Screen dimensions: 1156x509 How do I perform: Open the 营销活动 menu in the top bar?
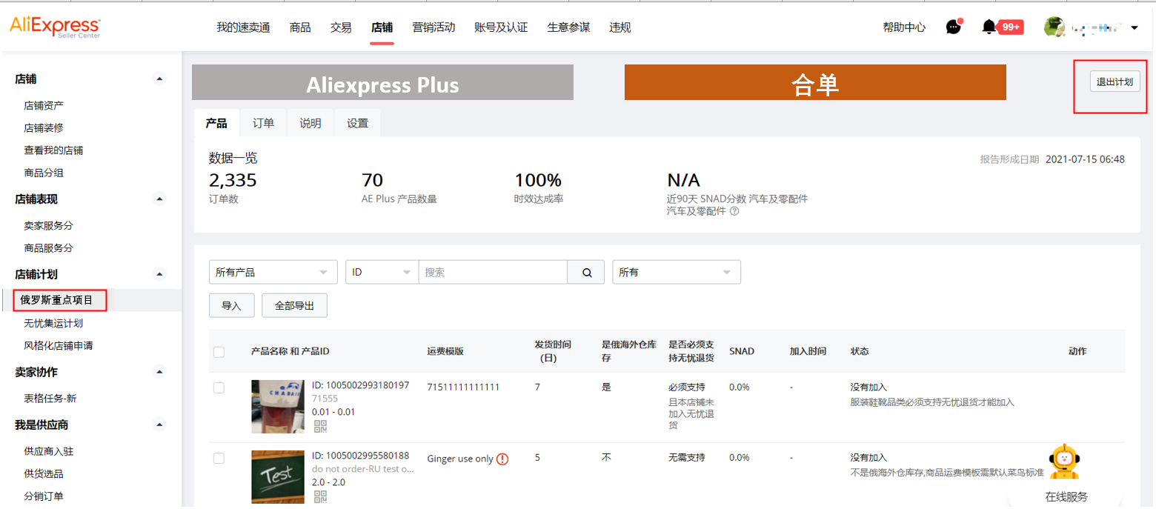coord(433,27)
